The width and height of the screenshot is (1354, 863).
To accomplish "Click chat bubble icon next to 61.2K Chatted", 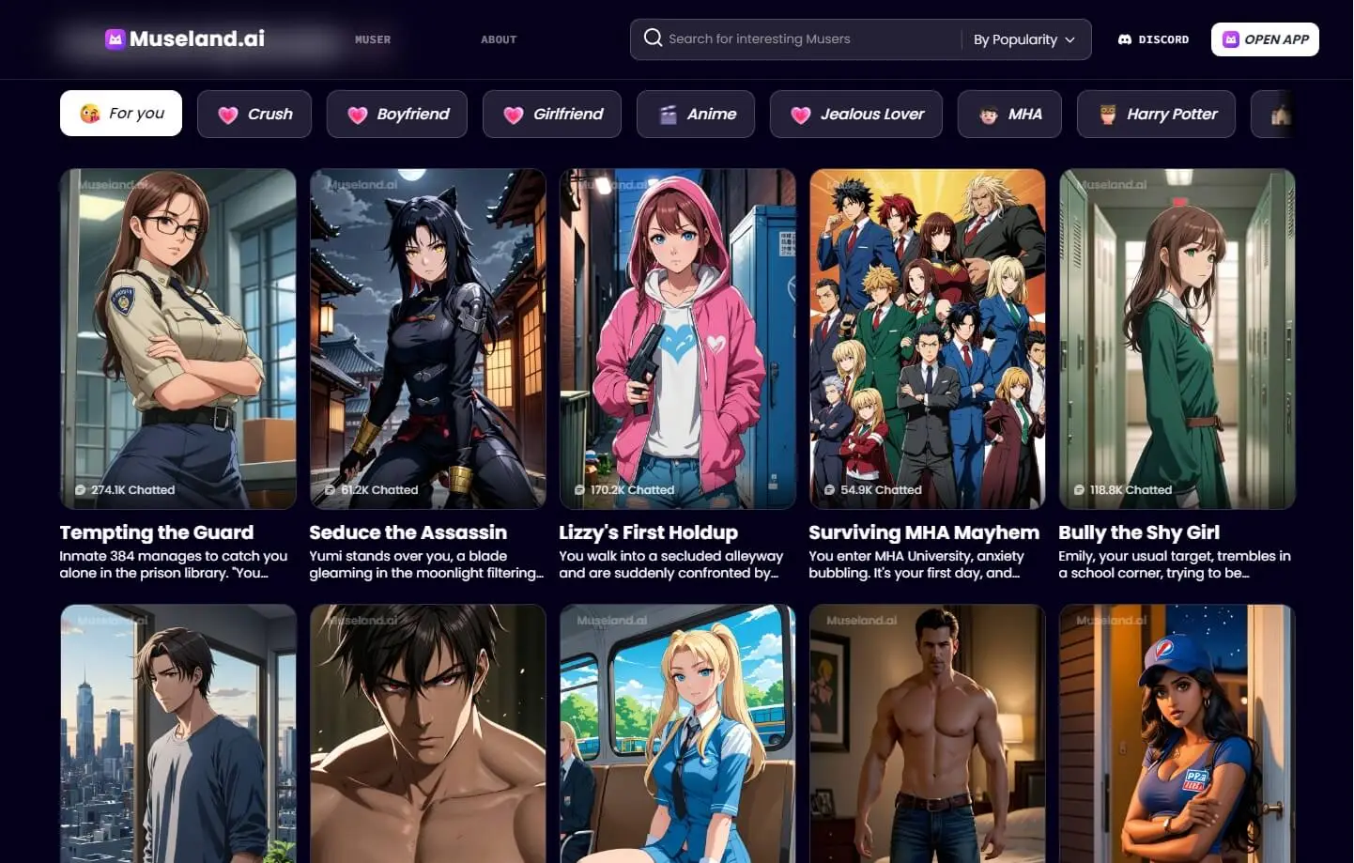I will coord(331,490).
